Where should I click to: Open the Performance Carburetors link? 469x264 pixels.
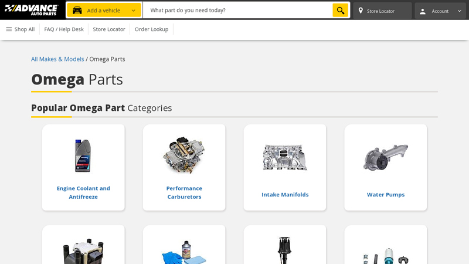tap(184, 192)
